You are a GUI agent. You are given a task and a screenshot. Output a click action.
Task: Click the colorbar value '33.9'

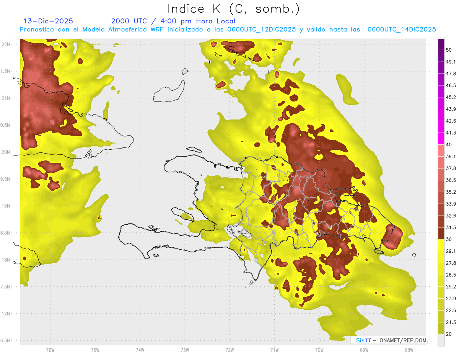(451, 204)
